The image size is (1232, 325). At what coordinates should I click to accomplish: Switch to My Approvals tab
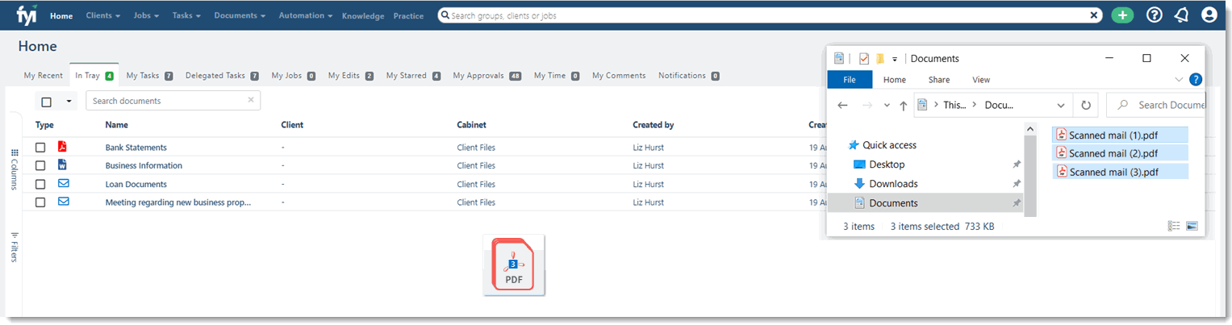487,76
